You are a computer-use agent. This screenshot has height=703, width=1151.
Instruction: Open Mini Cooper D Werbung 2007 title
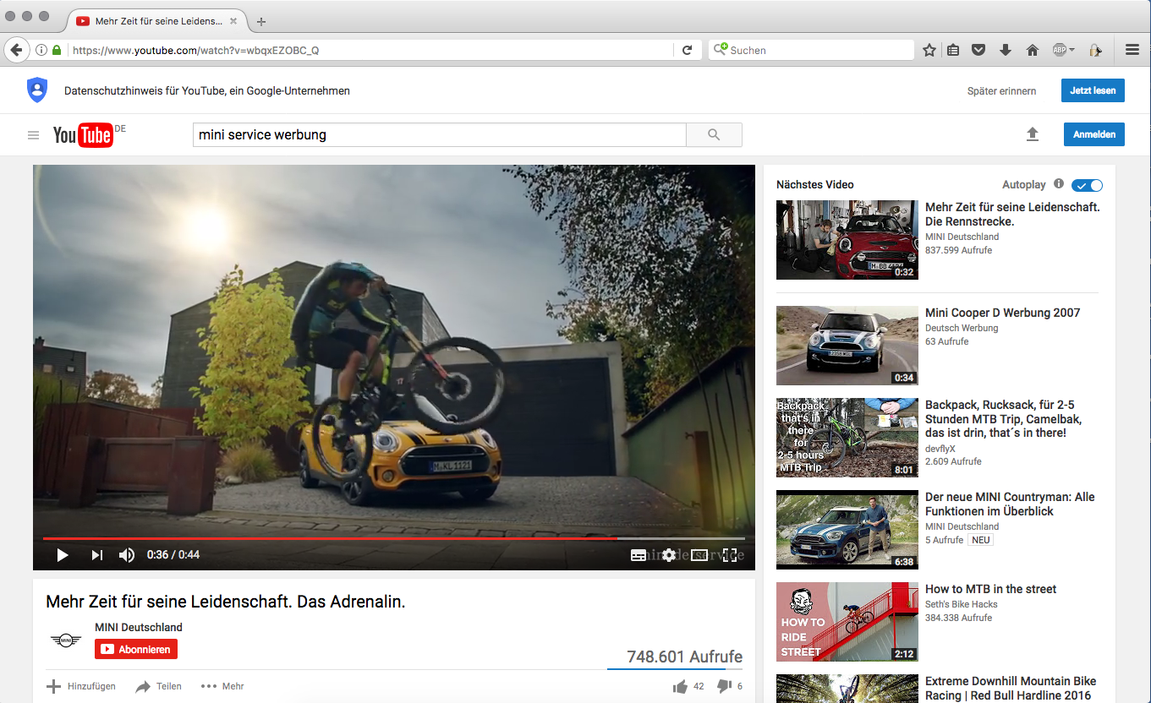1002,313
